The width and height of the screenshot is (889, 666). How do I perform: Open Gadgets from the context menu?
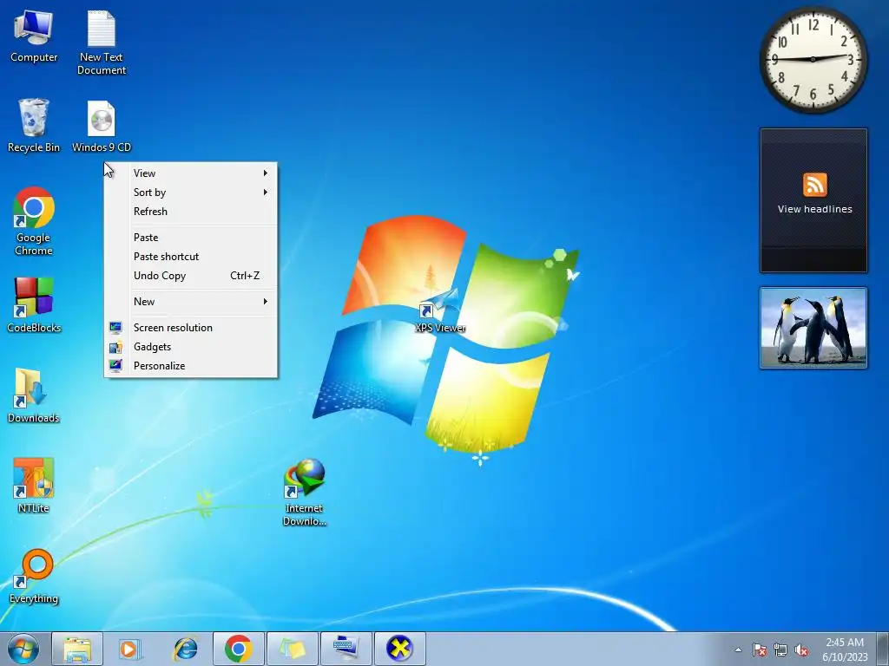(191, 347)
